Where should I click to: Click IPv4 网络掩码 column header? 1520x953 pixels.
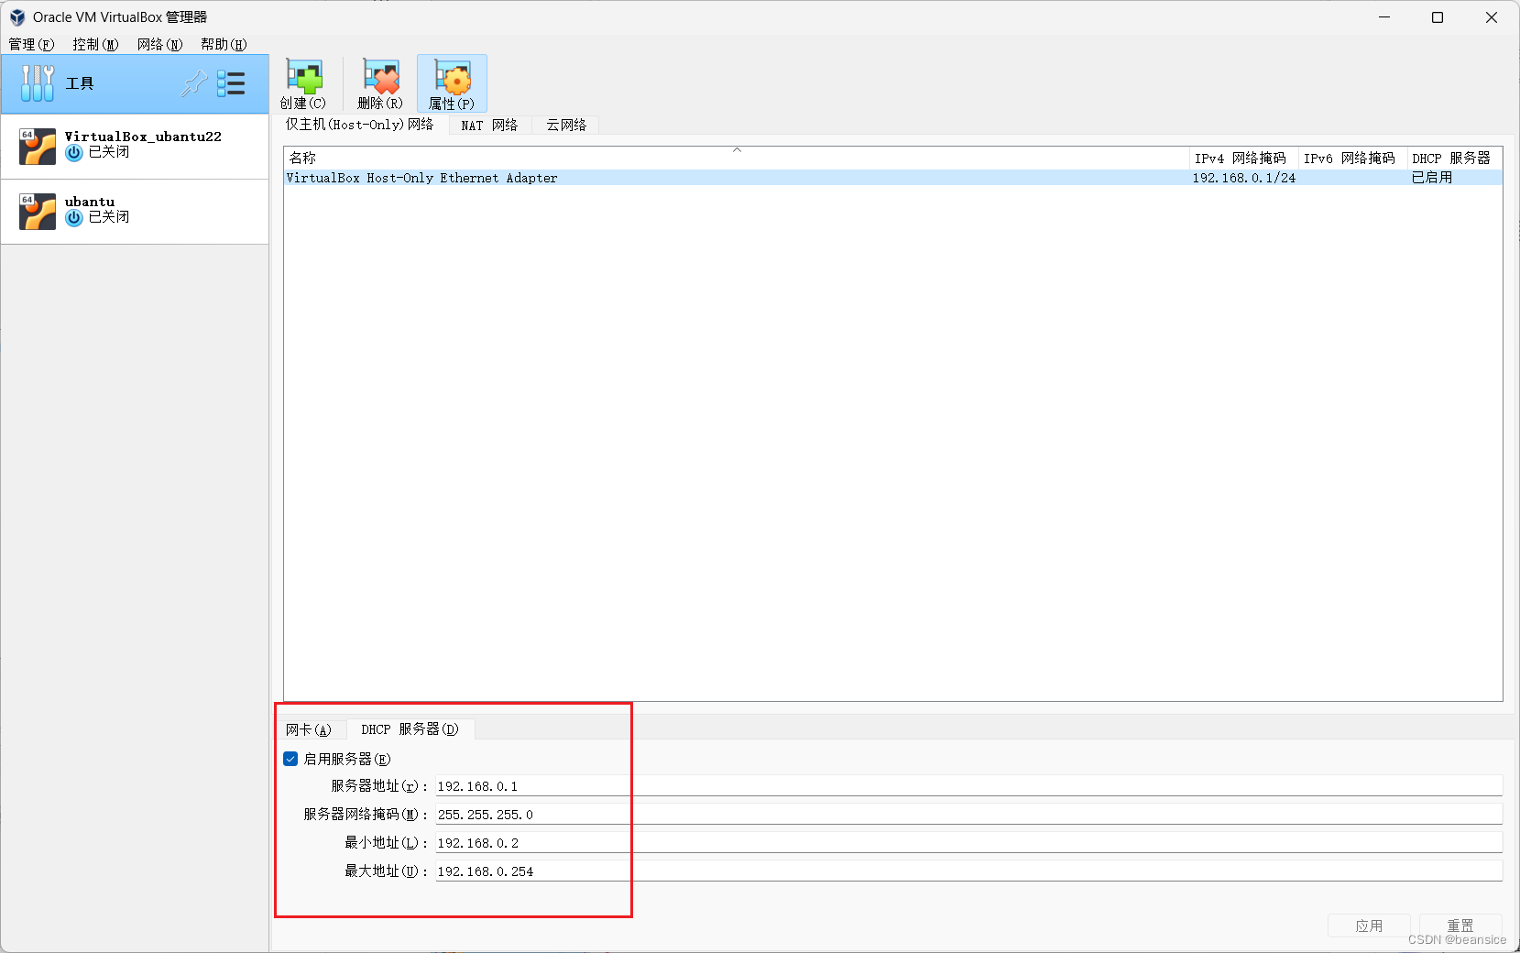point(1243,159)
